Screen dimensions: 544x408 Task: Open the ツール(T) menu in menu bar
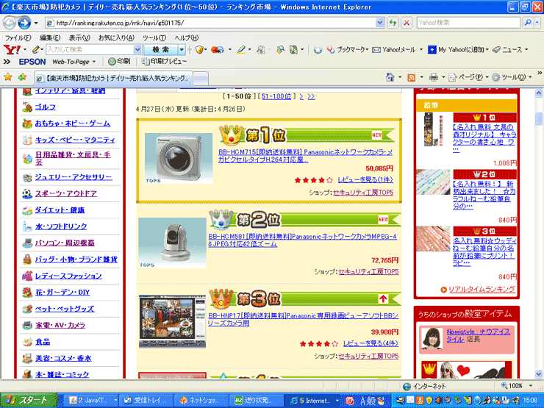[154, 37]
